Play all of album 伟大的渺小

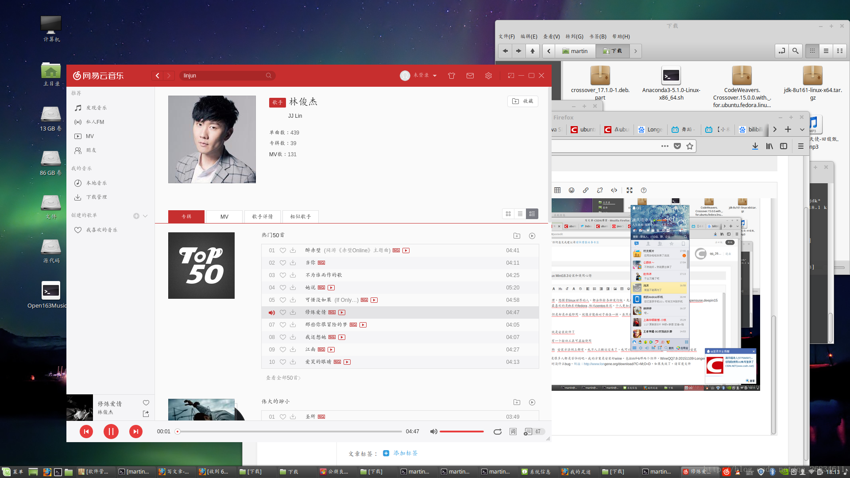532,402
